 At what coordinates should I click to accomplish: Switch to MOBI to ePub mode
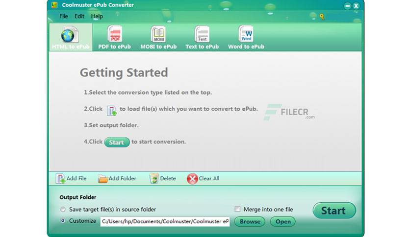(x=158, y=37)
